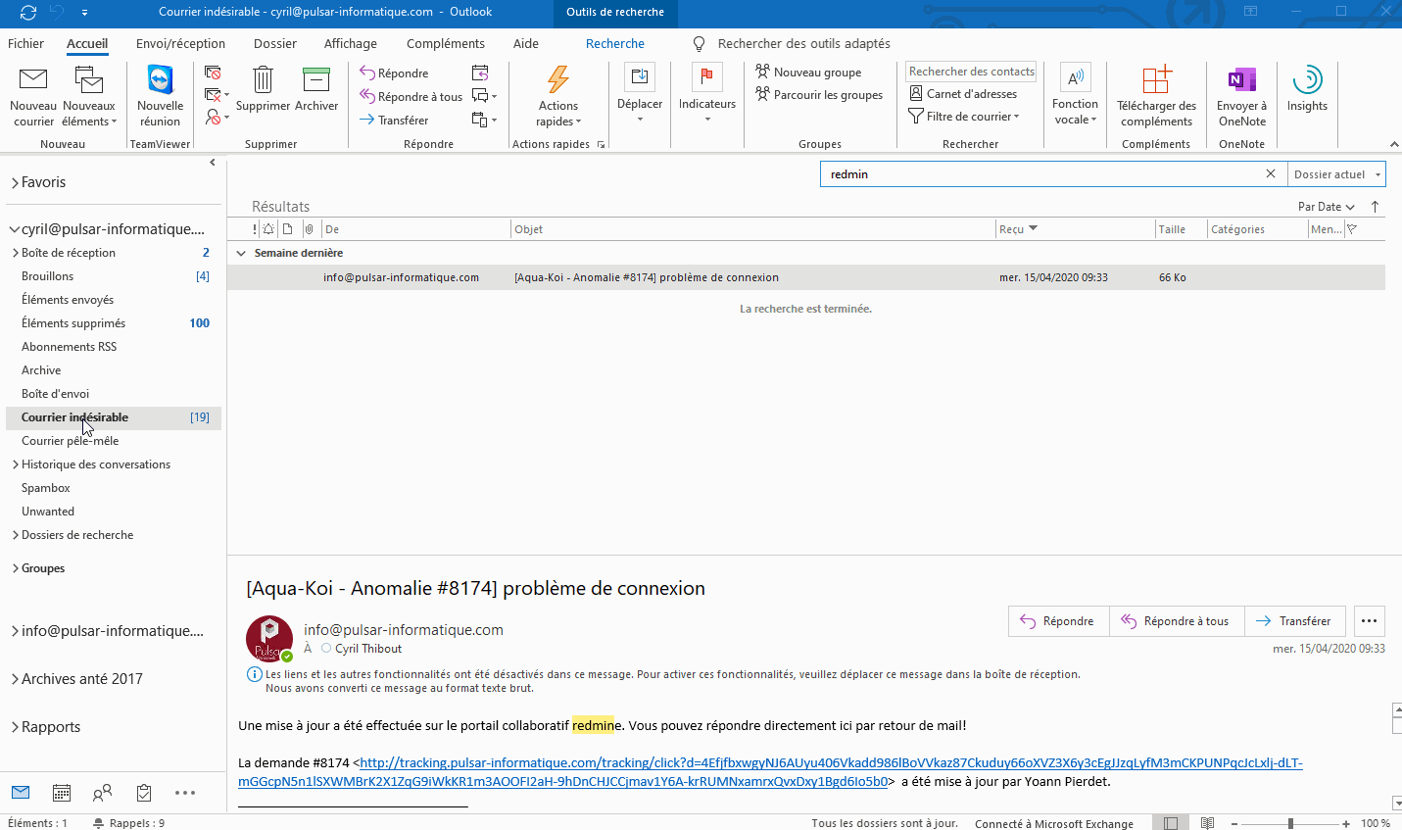Click Télécharger des compléments

click(x=1156, y=97)
